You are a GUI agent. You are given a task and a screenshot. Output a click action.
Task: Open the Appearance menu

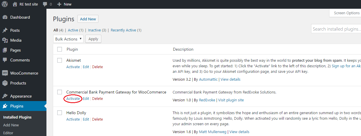tap(21, 96)
